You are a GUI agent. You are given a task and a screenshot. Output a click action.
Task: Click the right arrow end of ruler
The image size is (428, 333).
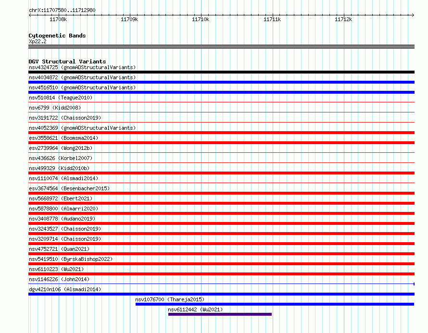click(413, 15)
